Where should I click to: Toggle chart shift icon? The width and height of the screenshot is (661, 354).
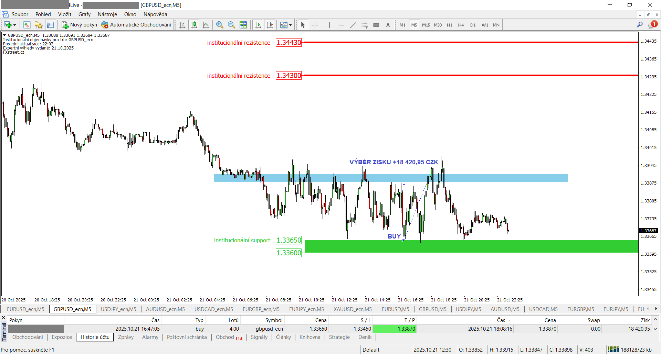coord(270,25)
